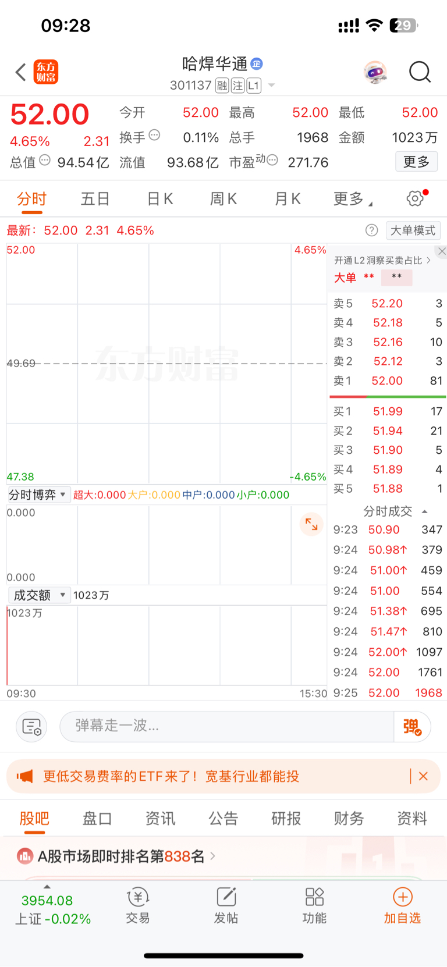The height and width of the screenshot is (967, 447).
Task: Tap the info icon beside 市盈动
Action: click(x=272, y=160)
